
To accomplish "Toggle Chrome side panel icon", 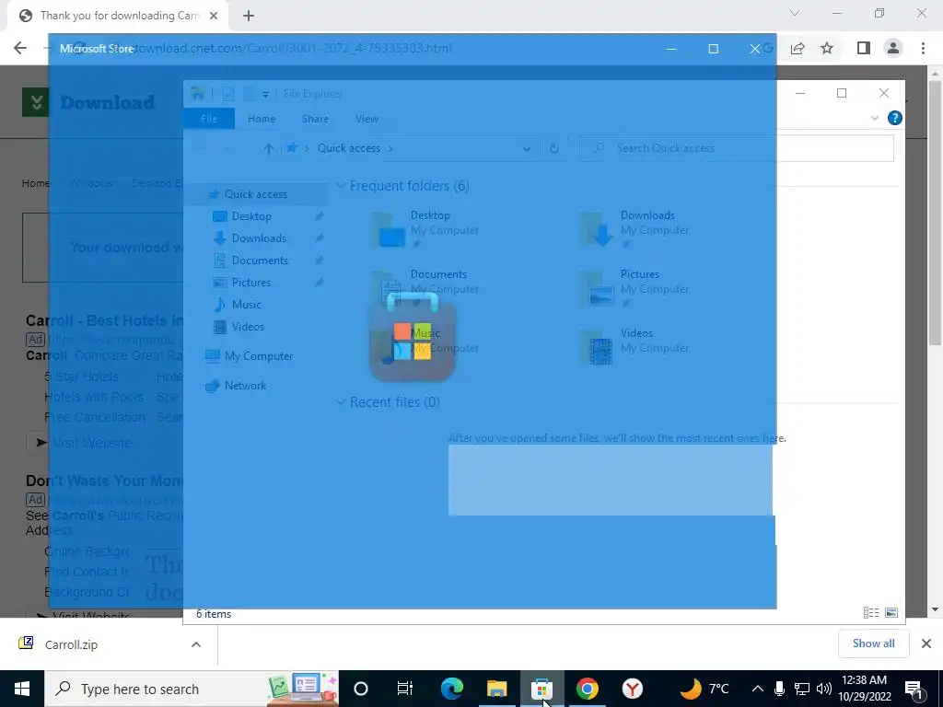I will click(864, 48).
